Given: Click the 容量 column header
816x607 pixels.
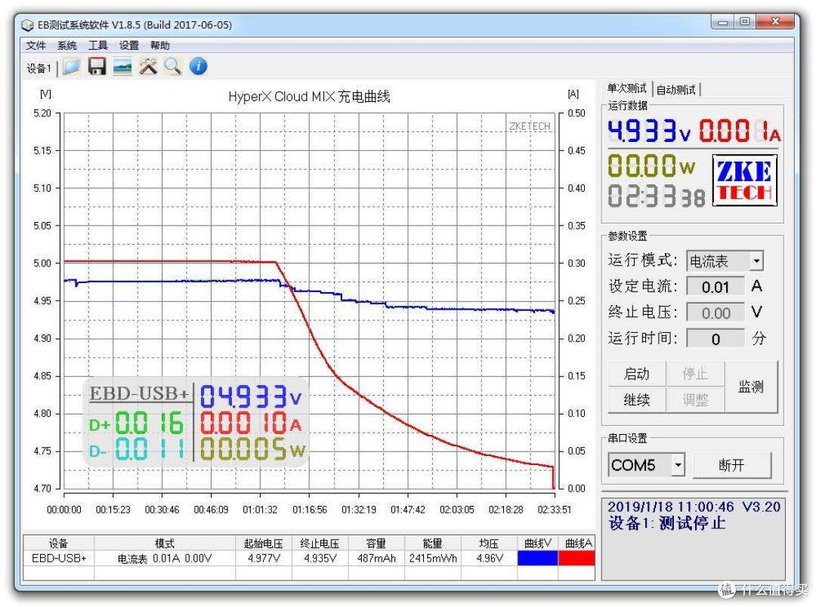Looking at the screenshot, I should coord(376,543).
